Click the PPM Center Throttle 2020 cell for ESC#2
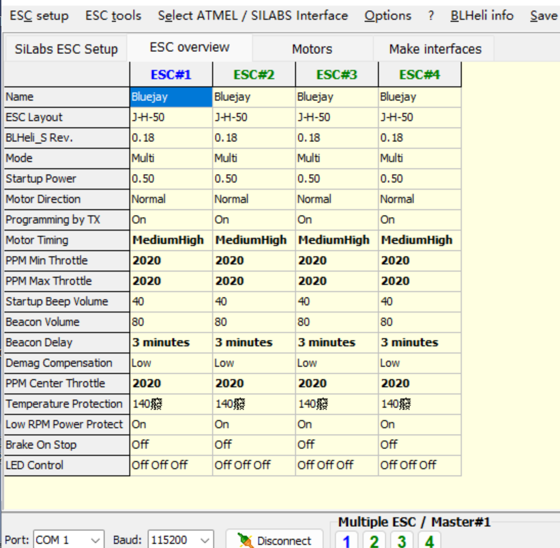Screen dimensions: 560x548 point(254,384)
